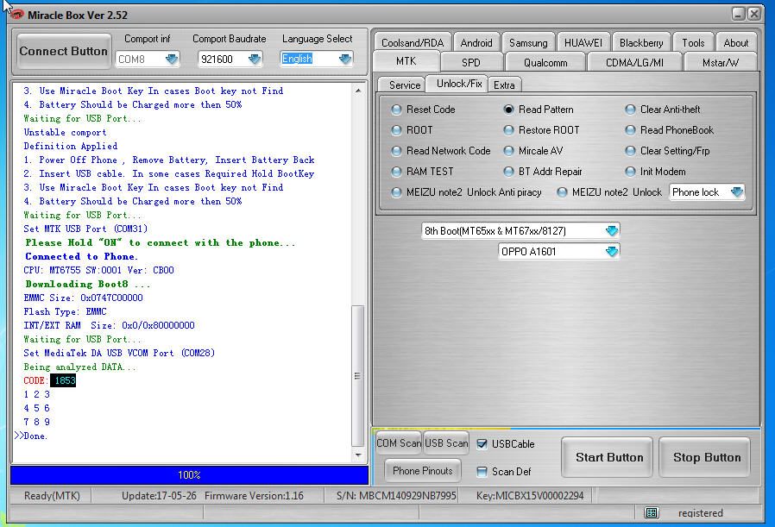This screenshot has height=527, width=775.
Task: Switch to the CDMA/LG/MI tab
Action: (x=634, y=63)
